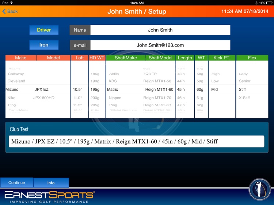
Task: Select High kick point
Action: coord(216,74)
